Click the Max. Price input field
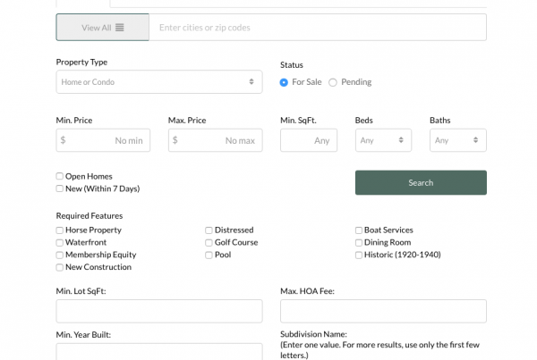The image size is (537, 360). (215, 140)
